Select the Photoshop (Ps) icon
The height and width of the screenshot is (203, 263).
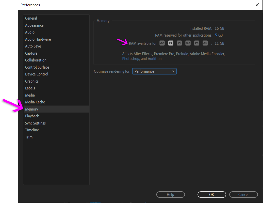196,43
